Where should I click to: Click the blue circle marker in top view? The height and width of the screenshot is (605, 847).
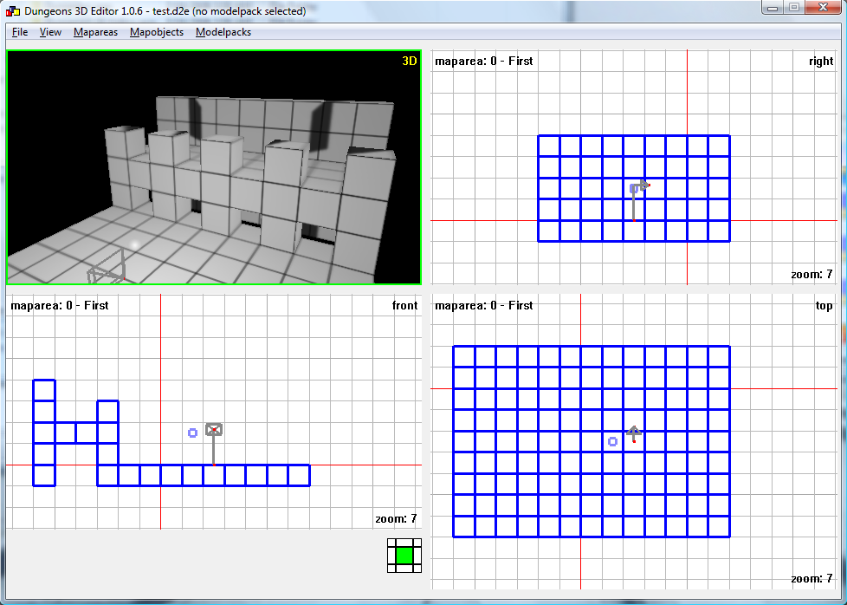(x=612, y=442)
